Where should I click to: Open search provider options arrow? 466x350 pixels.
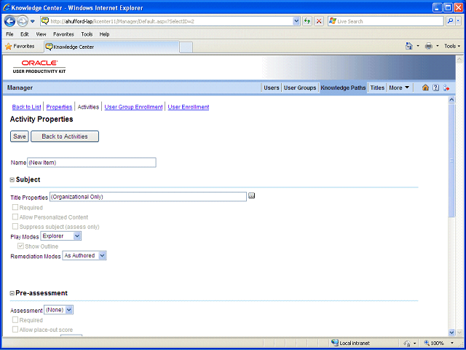tap(458, 21)
